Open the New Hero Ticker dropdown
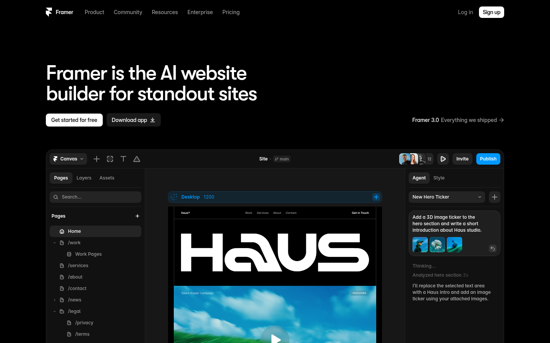The image size is (550, 343). 447,197
